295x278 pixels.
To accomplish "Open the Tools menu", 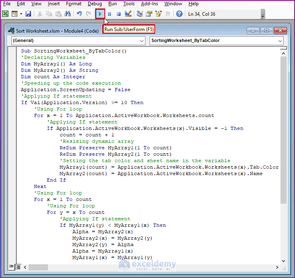I will coord(129,4).
